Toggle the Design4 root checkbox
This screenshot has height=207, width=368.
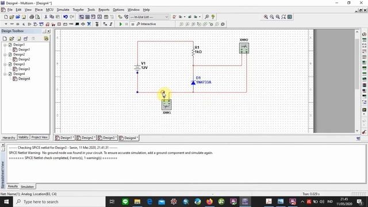point(10,74)
